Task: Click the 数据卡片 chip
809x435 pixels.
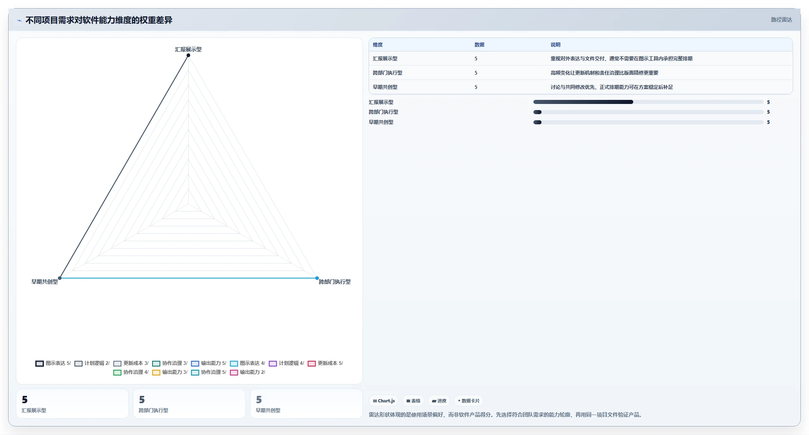Action: [x=469, y=401]
